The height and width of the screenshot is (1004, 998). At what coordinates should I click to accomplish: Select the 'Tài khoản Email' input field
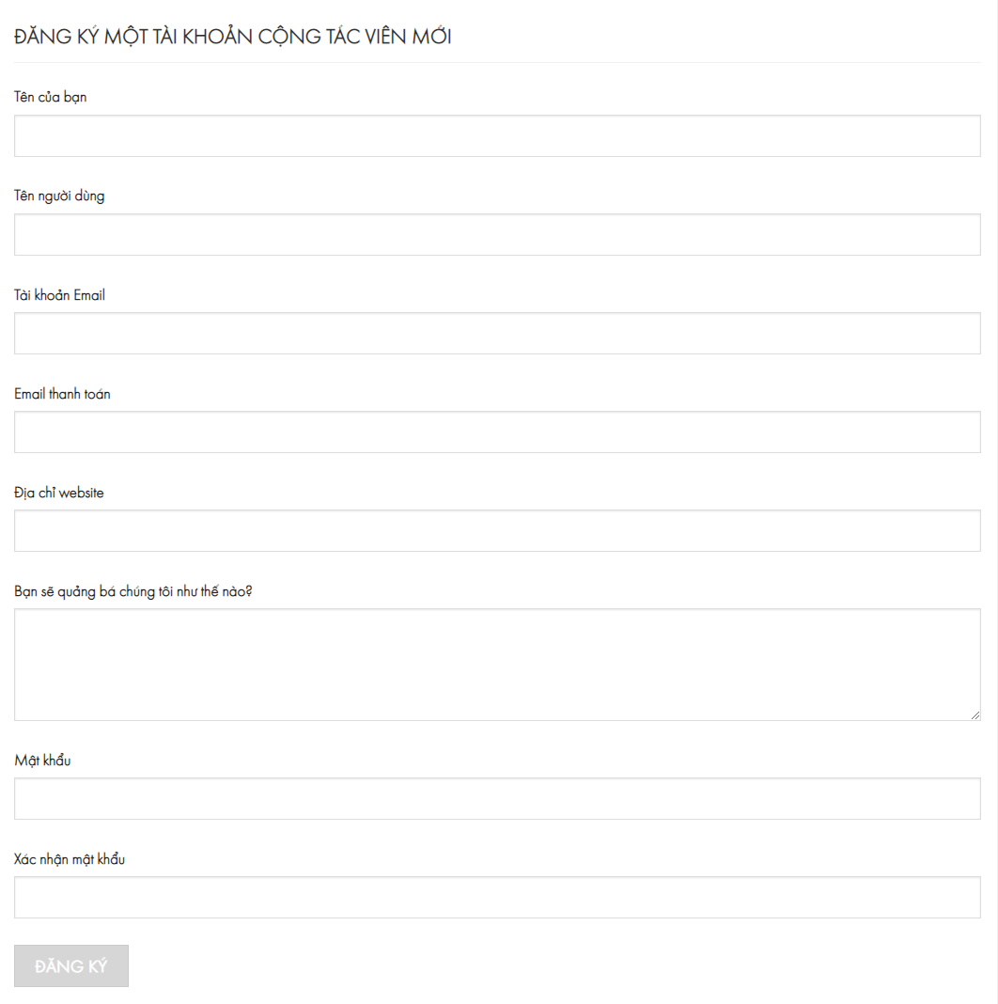[x=497, y=334]
